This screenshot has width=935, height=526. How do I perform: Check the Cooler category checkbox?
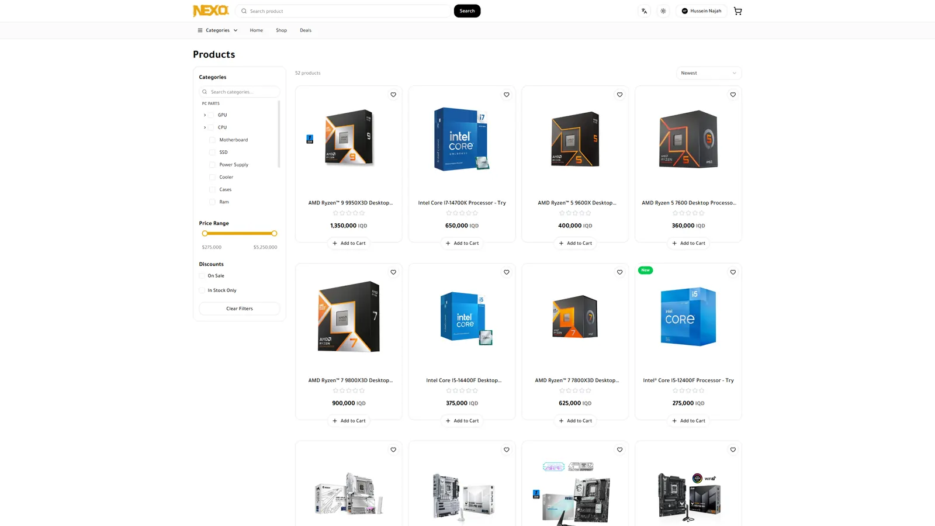coord(212,177)
